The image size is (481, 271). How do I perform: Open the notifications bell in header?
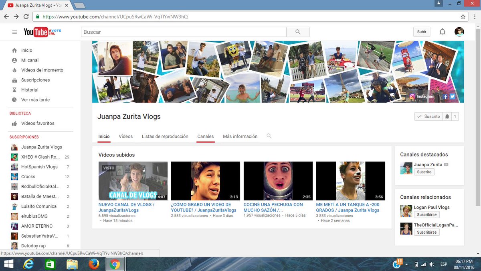(x=442, y=32)
